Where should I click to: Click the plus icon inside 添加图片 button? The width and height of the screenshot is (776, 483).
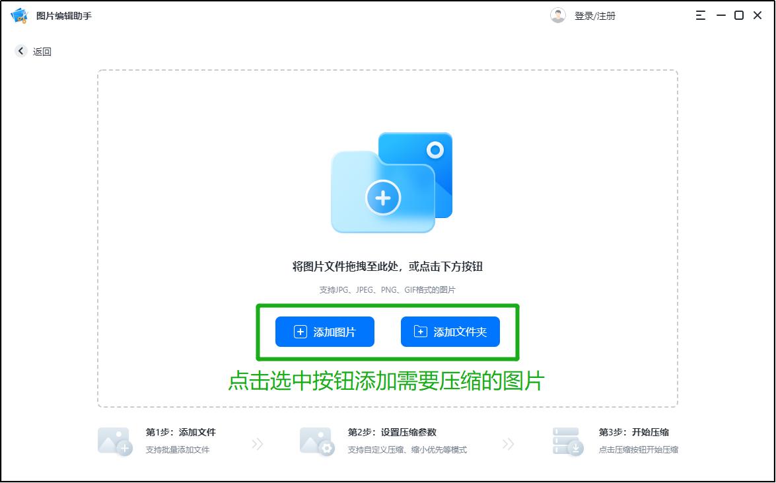click(300, 332)
